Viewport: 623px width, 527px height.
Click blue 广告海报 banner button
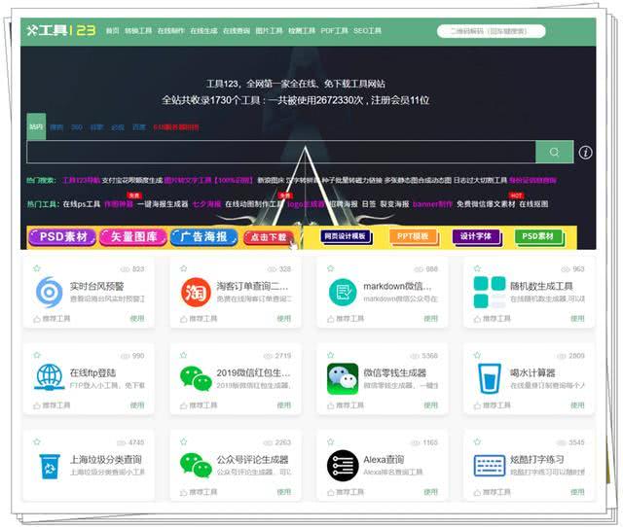point(204,237)
